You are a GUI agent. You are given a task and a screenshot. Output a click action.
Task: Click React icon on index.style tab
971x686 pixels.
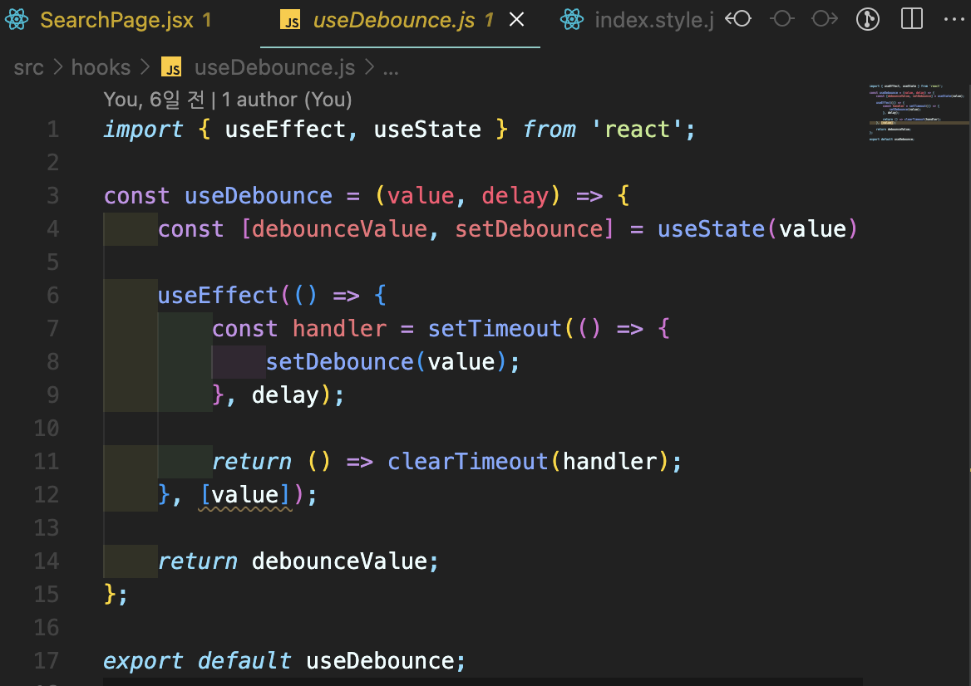[572, 20]
